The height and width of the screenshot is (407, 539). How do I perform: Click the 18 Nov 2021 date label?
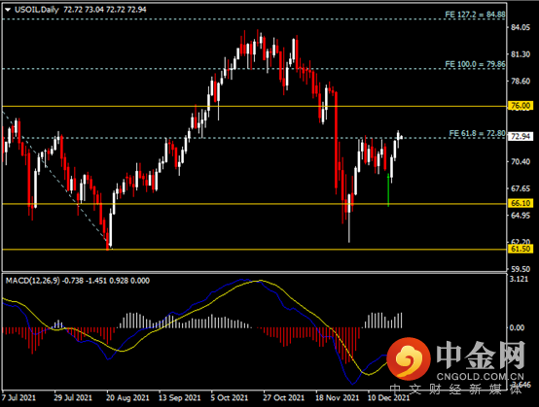coord(338,397)
